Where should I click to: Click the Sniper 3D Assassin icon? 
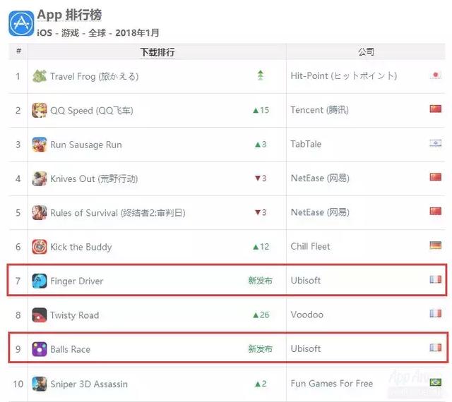(40, 384)
